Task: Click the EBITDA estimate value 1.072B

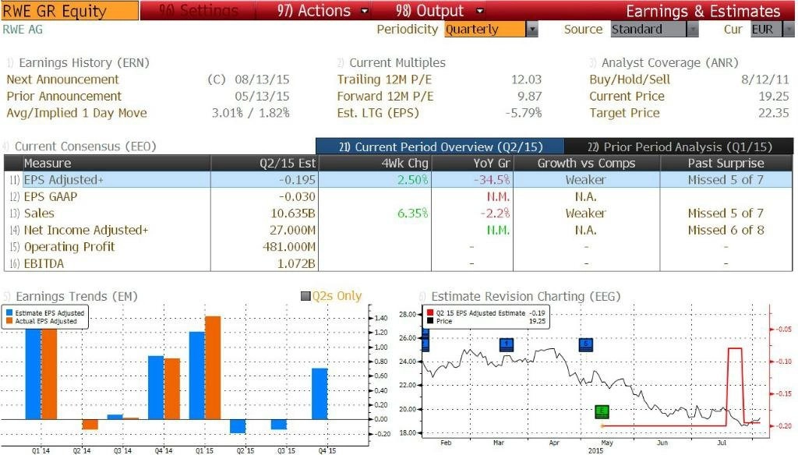Action: click(296, 263)
